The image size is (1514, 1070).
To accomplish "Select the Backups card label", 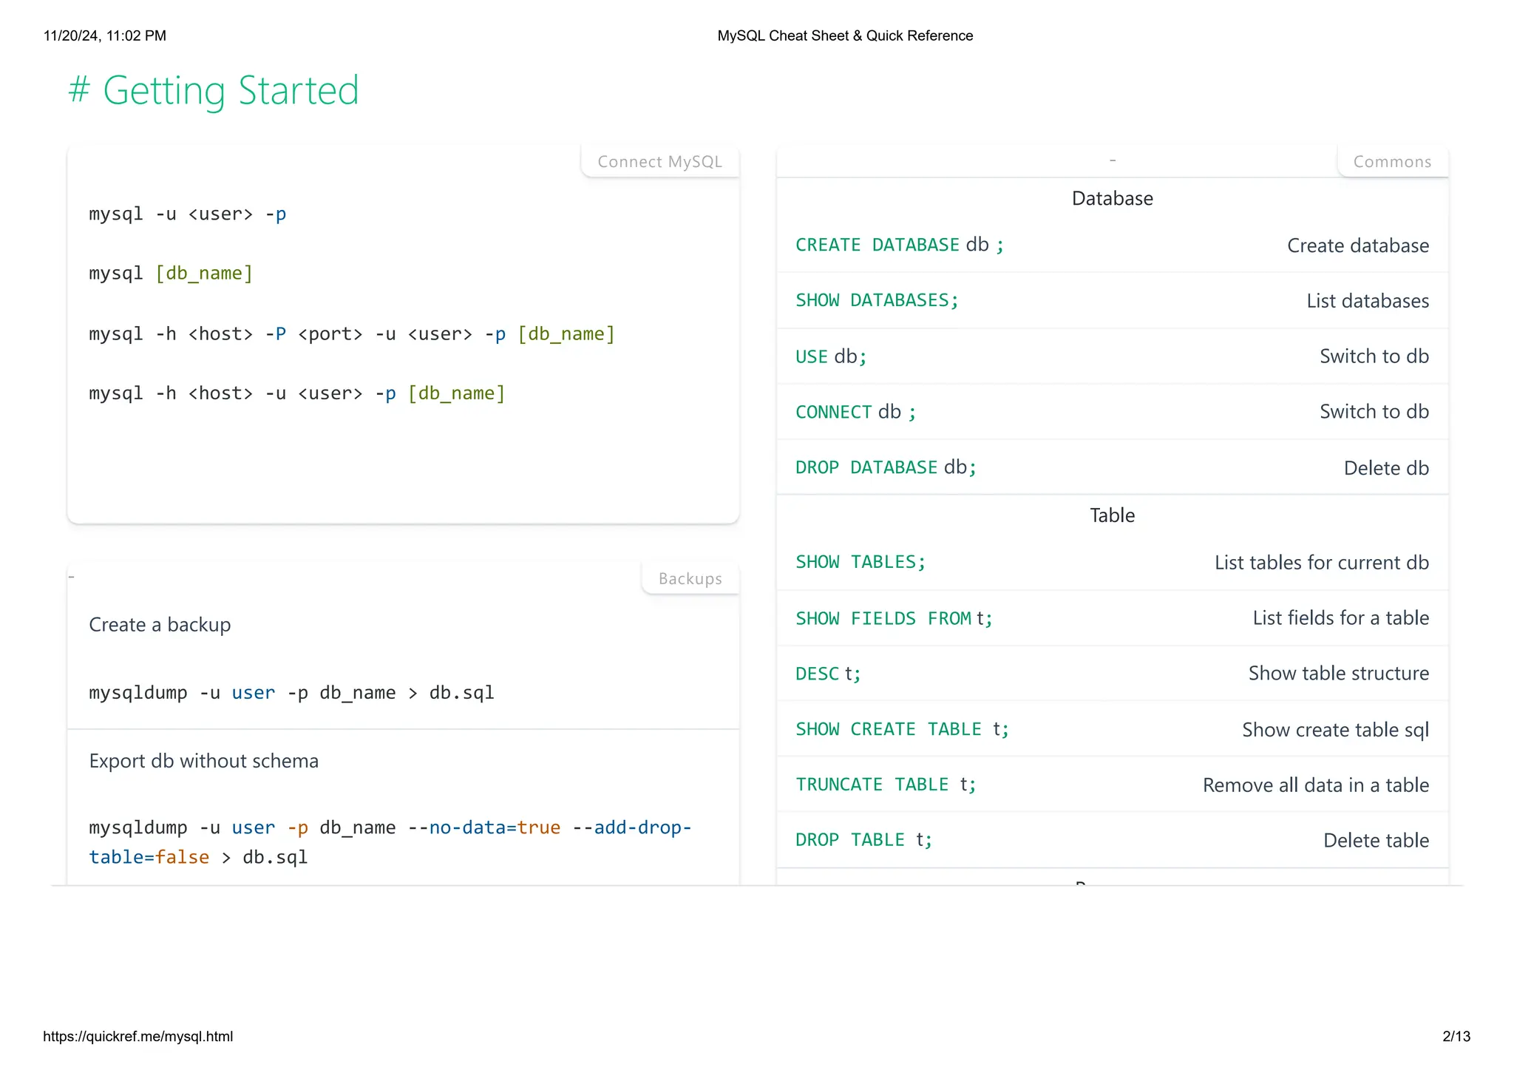I will [690, 579].
